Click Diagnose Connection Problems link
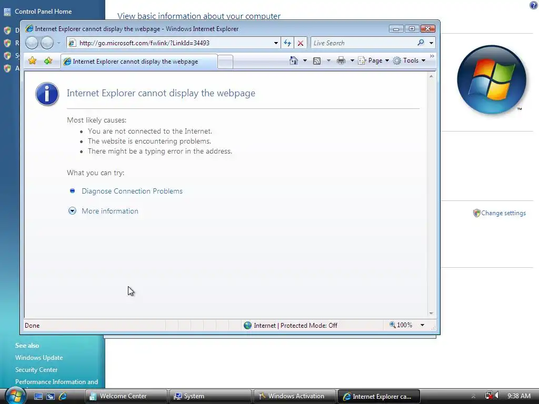539x404 pixels. click(132, 191)
